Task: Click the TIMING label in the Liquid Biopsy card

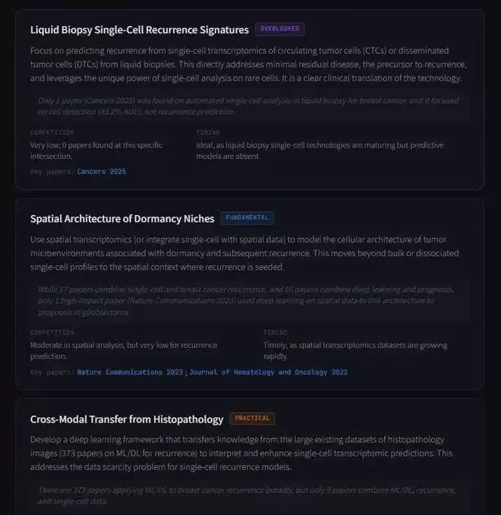Action: [208, 132]
